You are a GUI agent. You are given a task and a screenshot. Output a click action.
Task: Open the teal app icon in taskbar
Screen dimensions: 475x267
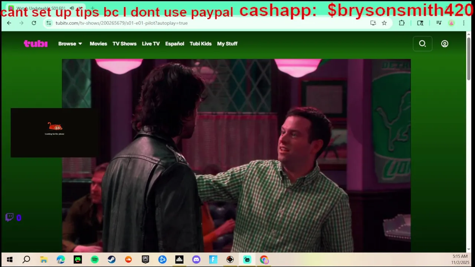click(247, 260)
